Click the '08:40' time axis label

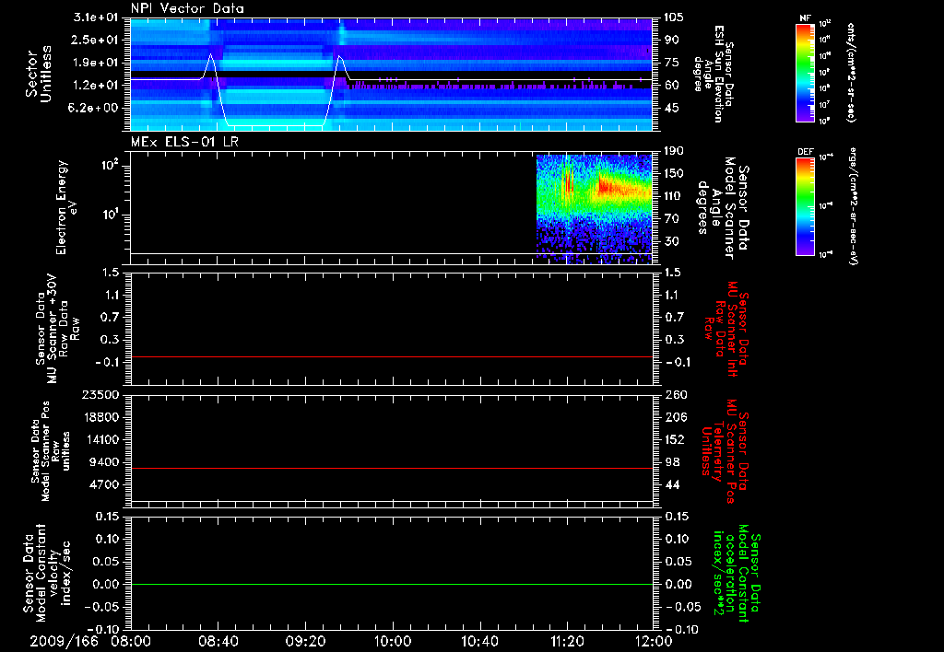click(218, 641)
